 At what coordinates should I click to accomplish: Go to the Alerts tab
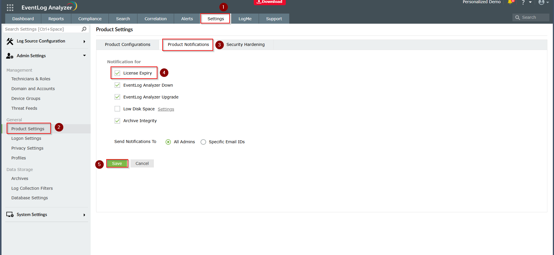(187, 19)
